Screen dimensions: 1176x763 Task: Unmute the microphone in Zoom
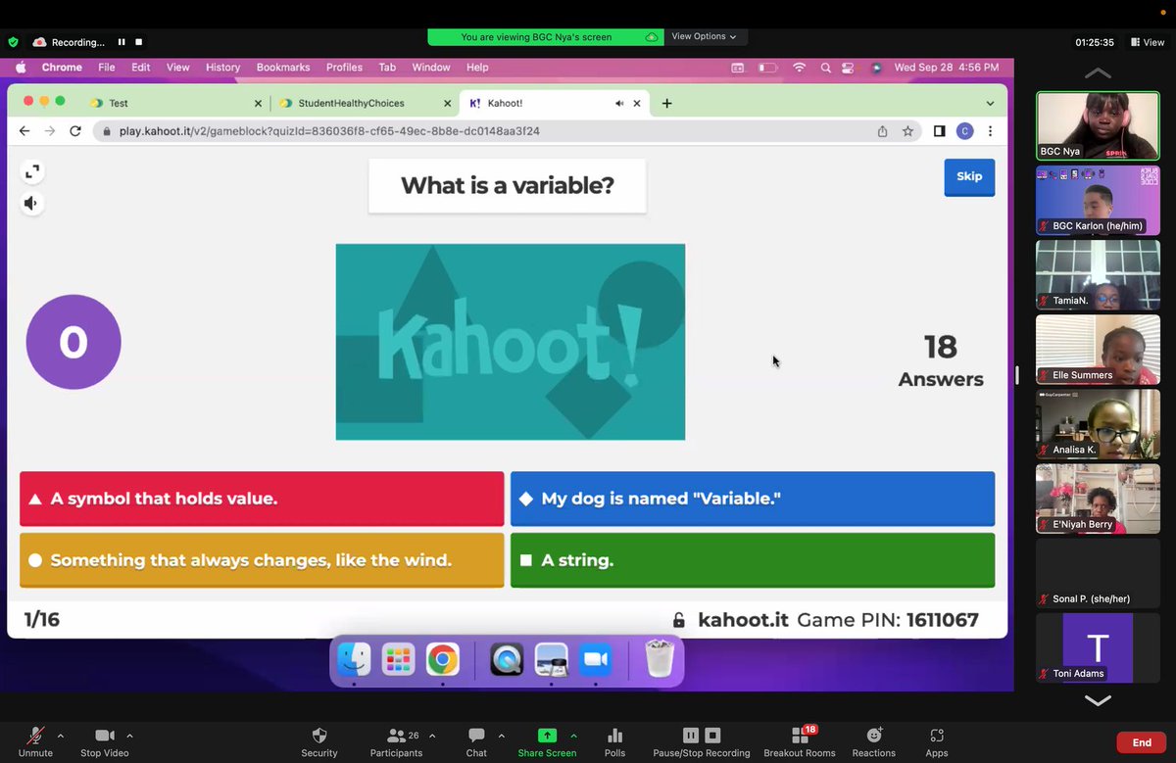point(35,742)
